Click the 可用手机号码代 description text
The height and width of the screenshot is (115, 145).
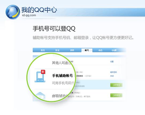(63, 83)
